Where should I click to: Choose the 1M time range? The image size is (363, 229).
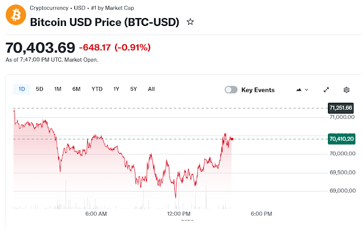(57, 89)
